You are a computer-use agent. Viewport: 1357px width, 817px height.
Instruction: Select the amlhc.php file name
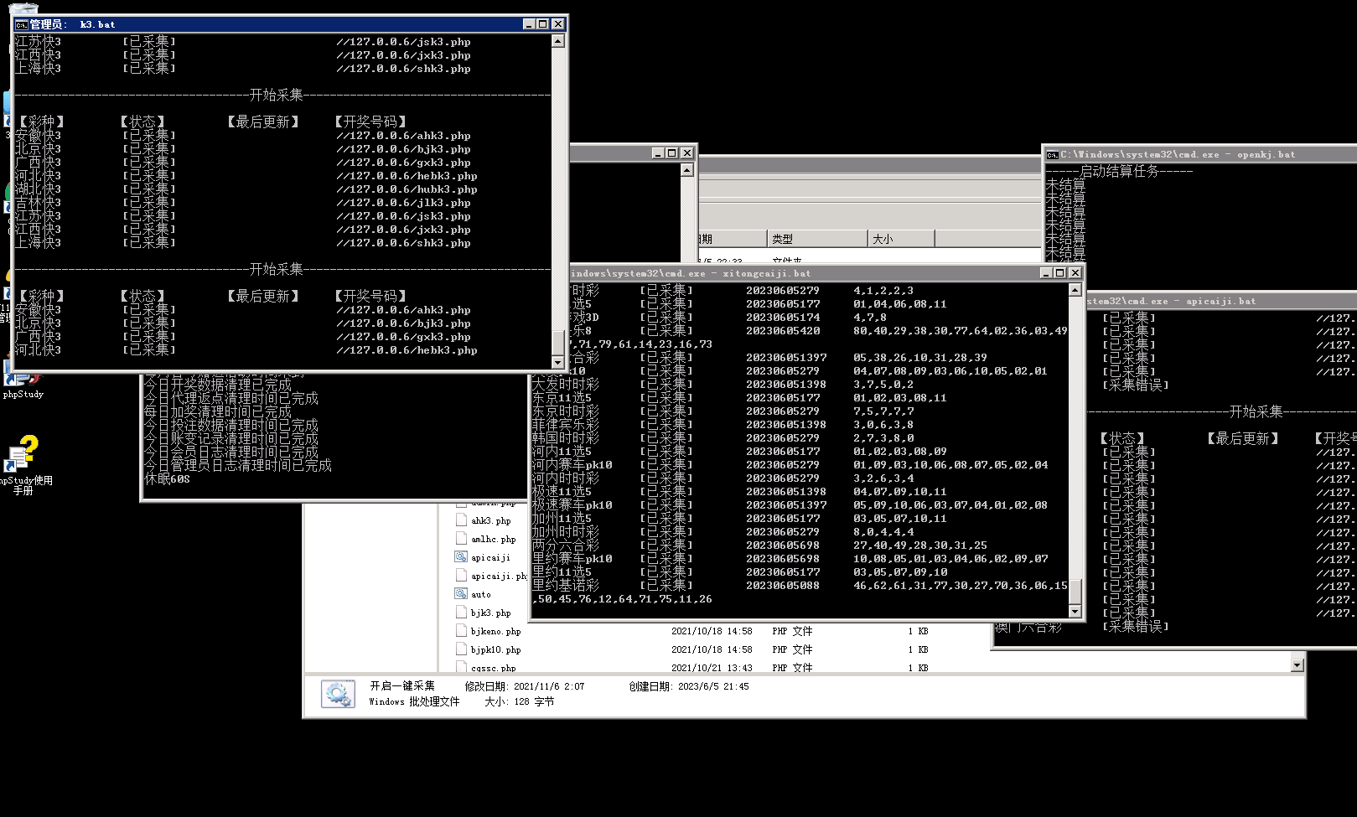pyautogui.click(x=493, y=540)
